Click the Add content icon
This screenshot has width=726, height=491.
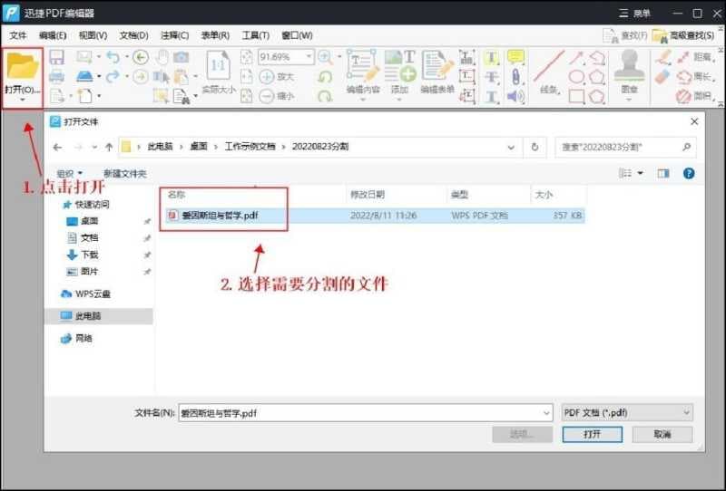coord(399,66)
